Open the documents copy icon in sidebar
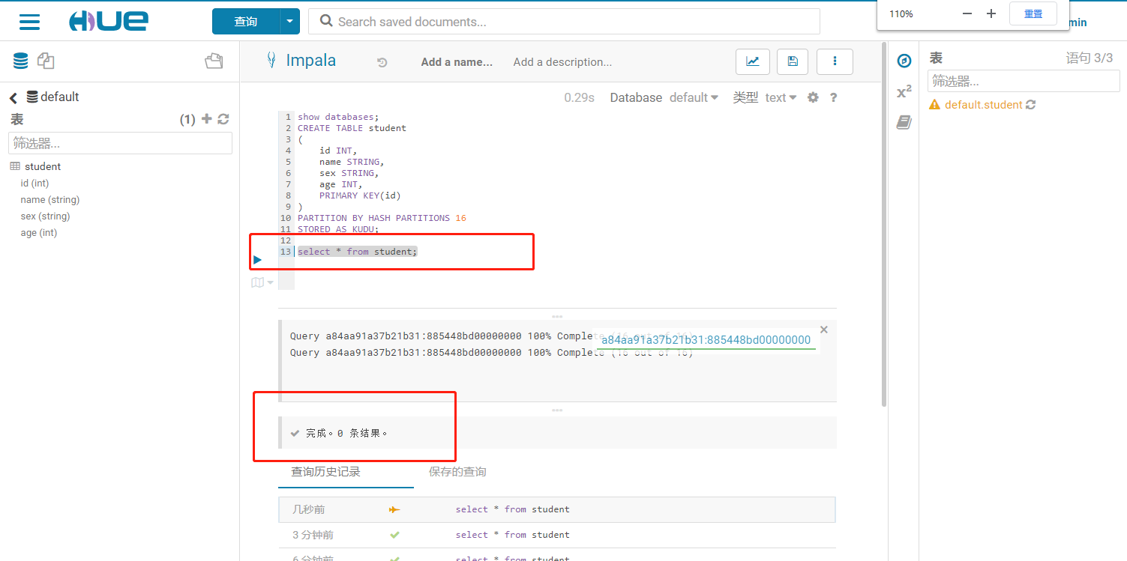Viewport: 1127px width, 561px height. click(46, 61)
